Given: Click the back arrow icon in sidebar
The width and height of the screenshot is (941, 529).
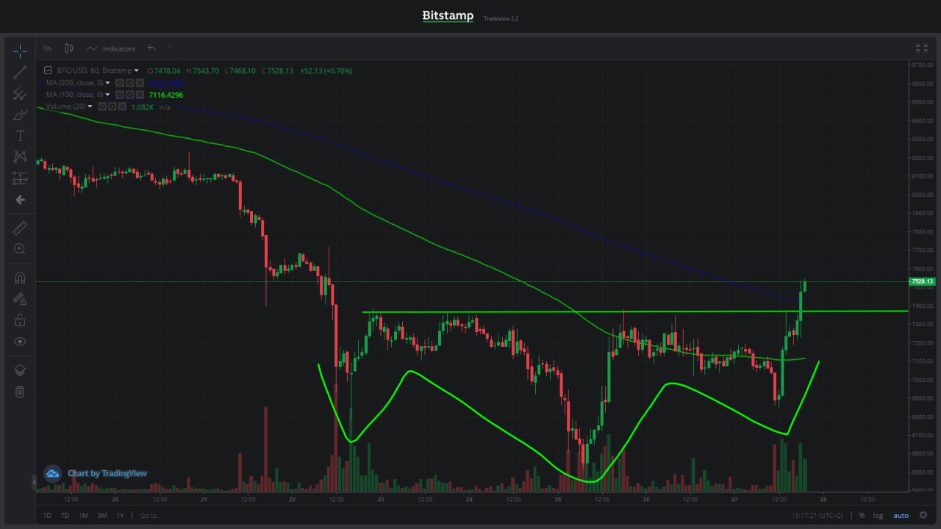Looking at the screenshot, I should coord(20,200).
